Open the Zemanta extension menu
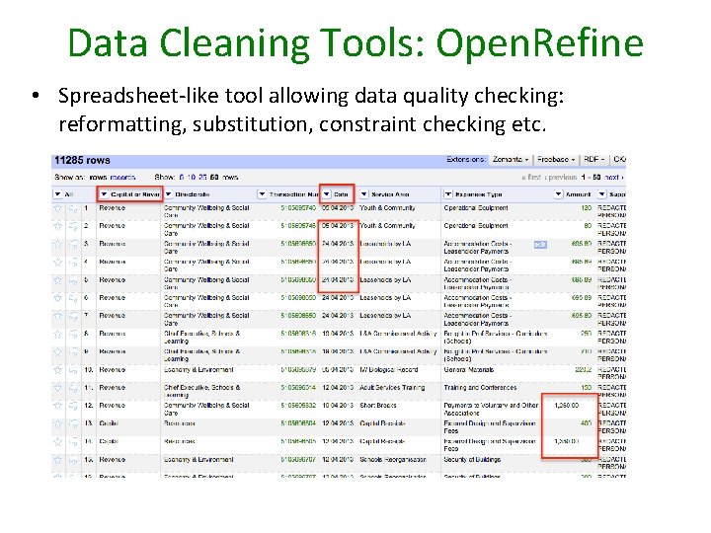 (x=511, y=160)
